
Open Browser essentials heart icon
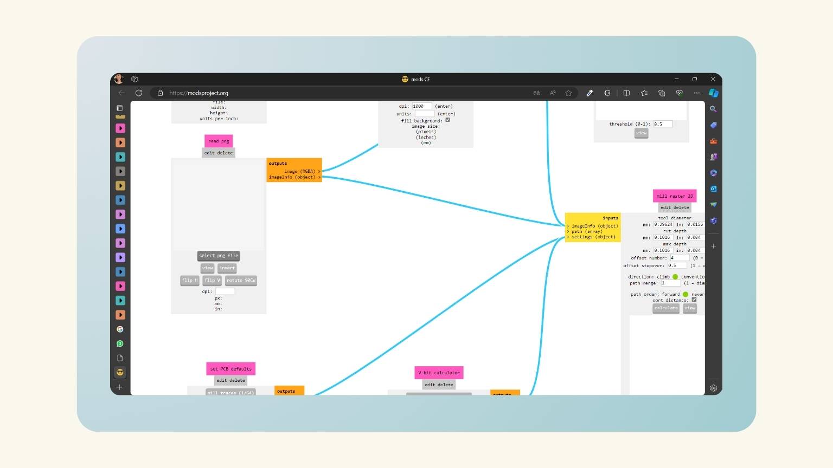tap(679, 93)
